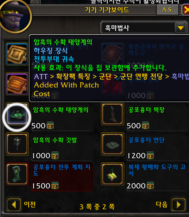The width and height of the screenshot is (189, 217).
Task: Go to the next page arrow button
Action: tap(178, 204)
